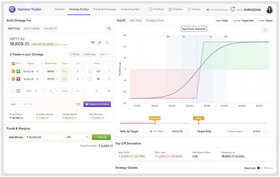The image size is (280, 177).
Task: Uncheck the 18700 CE trade row
Action: (13, 79)
